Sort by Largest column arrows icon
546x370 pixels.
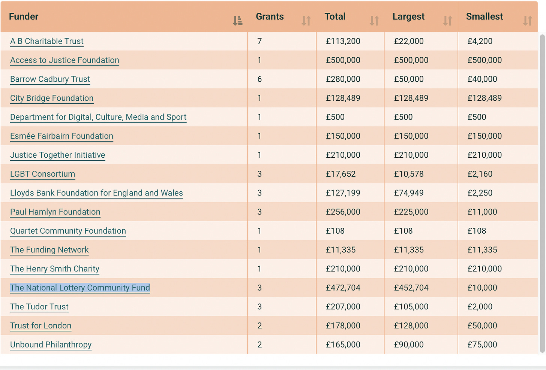click(448, 21)
